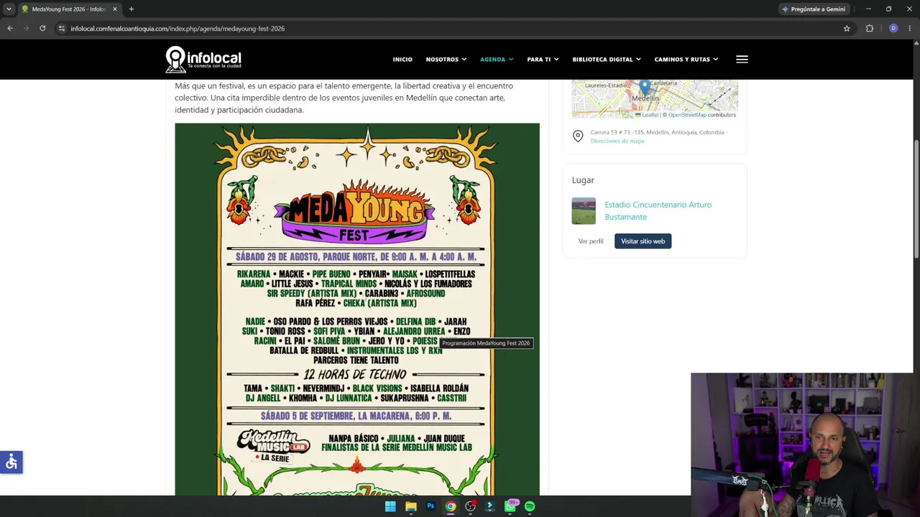
Task: Open the Windows Start menu
Action: (390, 506)
